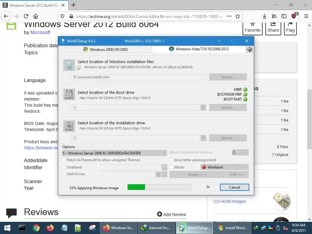Click the Installation drive icon

point(69,126)
